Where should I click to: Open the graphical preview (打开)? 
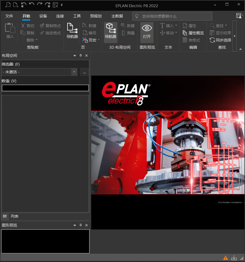click(x=147, y=32)
